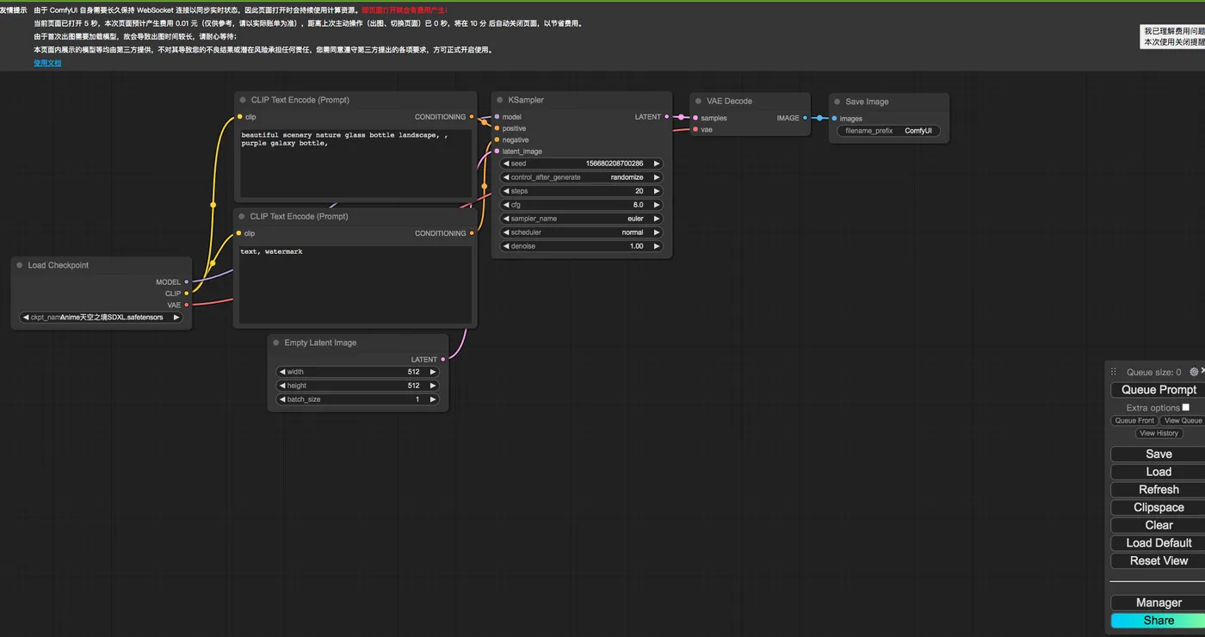Open the scheduler dropdown showing normal
The width and height of the screenshot is (1205, 637).
click(581, 232)
